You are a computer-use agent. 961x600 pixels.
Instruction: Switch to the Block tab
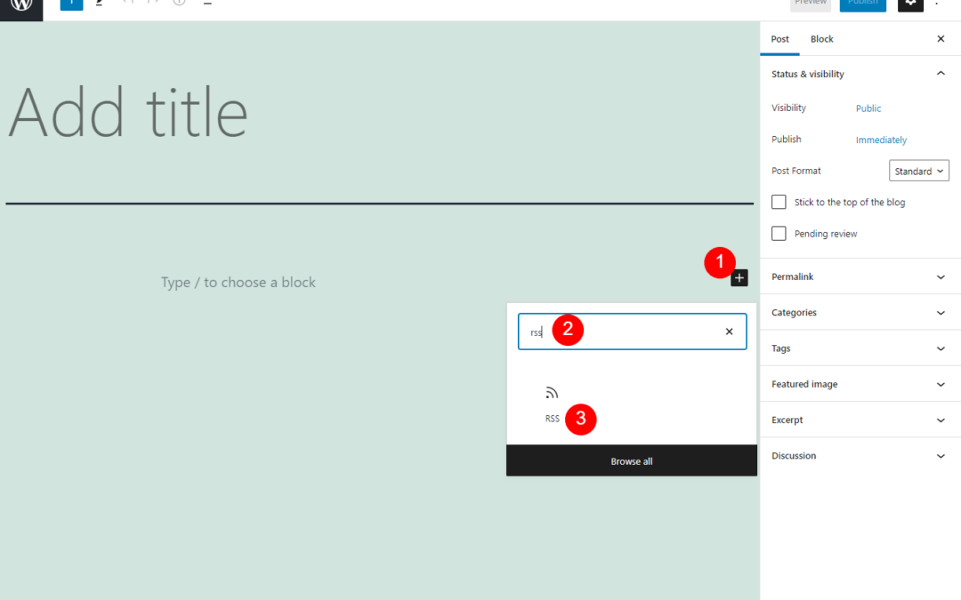[x=821, y=39]
